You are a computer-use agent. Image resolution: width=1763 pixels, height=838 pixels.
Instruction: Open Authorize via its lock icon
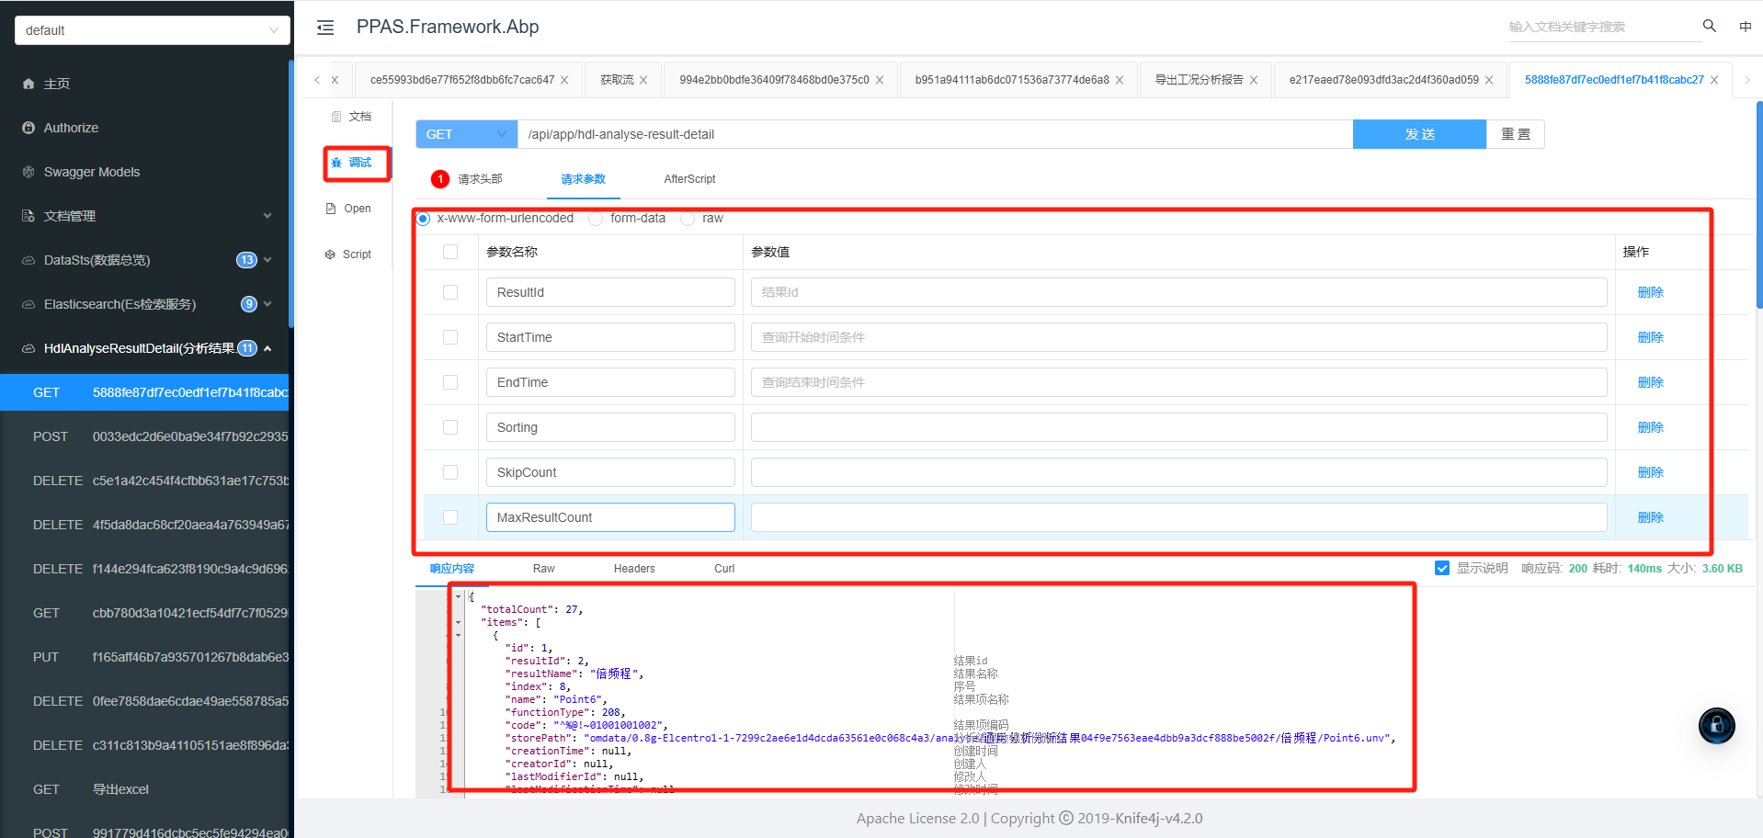[x=28, y=128]
